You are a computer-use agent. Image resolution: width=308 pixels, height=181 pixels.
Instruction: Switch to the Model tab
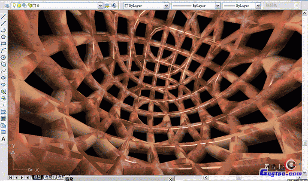(x=37, y=177)
